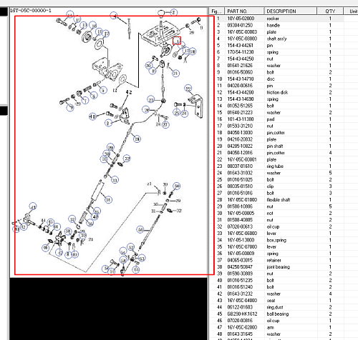Select the part number 16Y-05C-00003

pos(242,32)
